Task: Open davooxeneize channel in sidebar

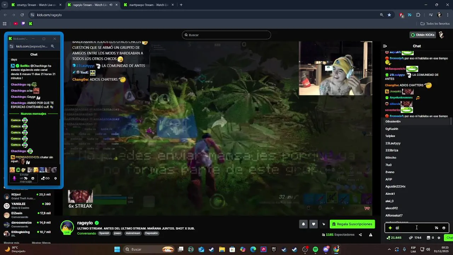Action: click(27, 224)
